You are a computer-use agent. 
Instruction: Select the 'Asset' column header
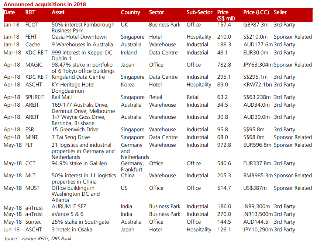tap(58, 13)
